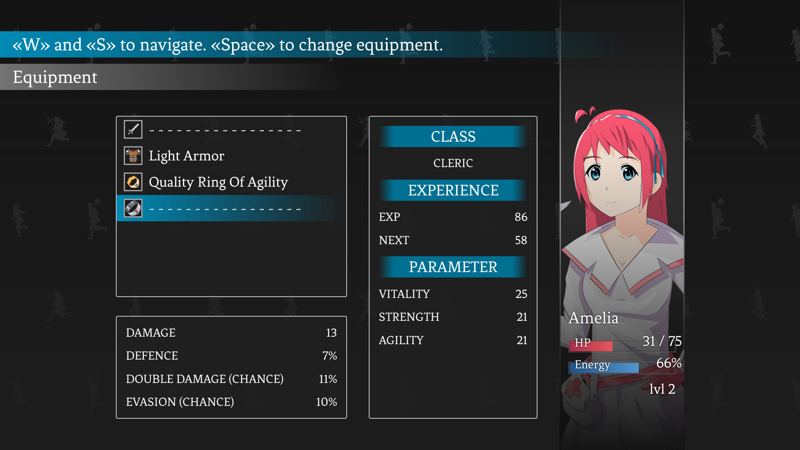Image resolution: width=800 pixels, height=450 pixels.
Task: Choose Quality Ring Of Agility entry
Action: 218,182
